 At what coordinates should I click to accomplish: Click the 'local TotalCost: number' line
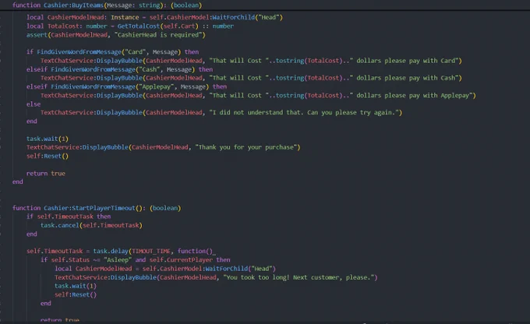[x=130, y=26]
